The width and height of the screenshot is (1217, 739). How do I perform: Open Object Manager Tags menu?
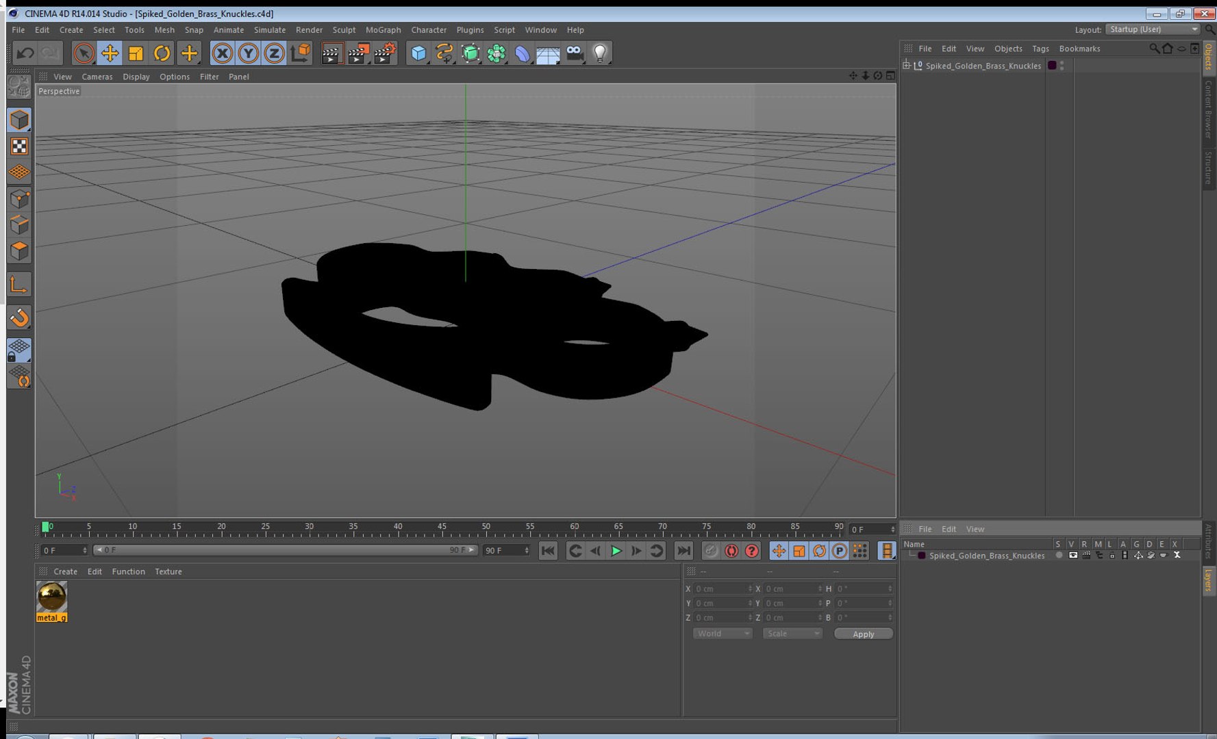(x=1040, y=49)
